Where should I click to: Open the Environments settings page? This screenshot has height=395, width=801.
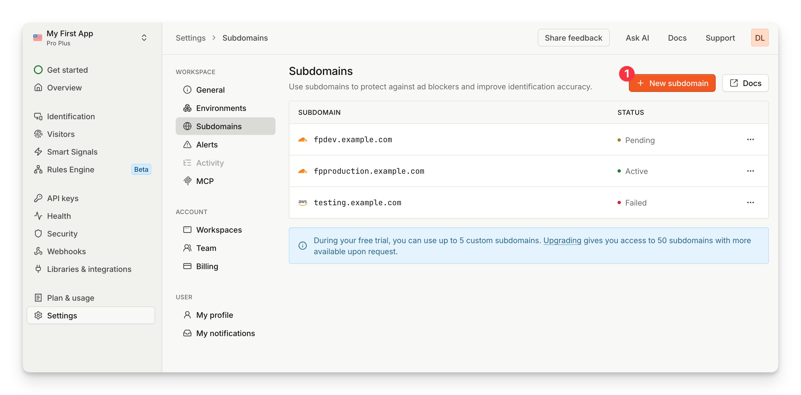[x=225, y=108]
